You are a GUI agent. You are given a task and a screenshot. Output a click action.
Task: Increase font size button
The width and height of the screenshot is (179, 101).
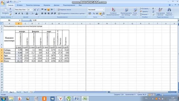[x=35, y=10]
